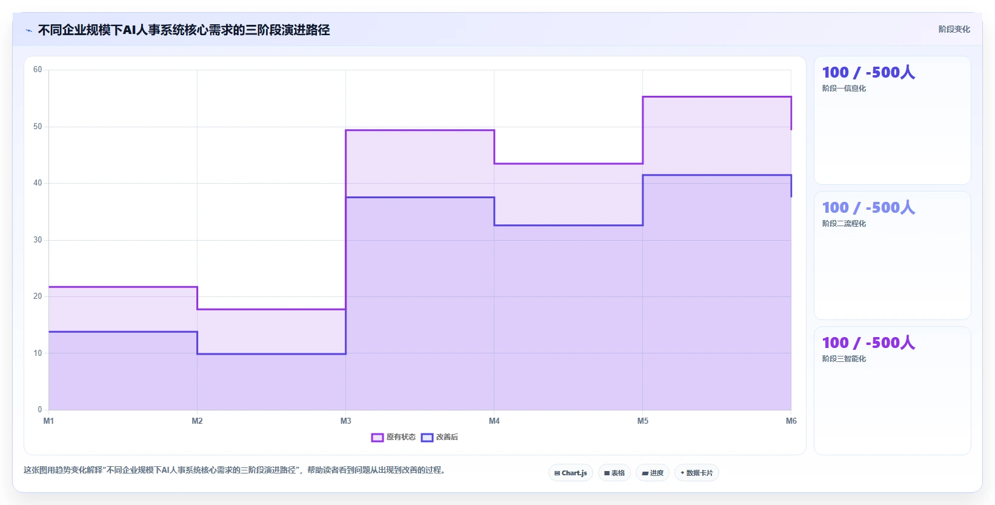Click the M3 x-axis label
Screen dimensions: 995x505
coord(345,421)
